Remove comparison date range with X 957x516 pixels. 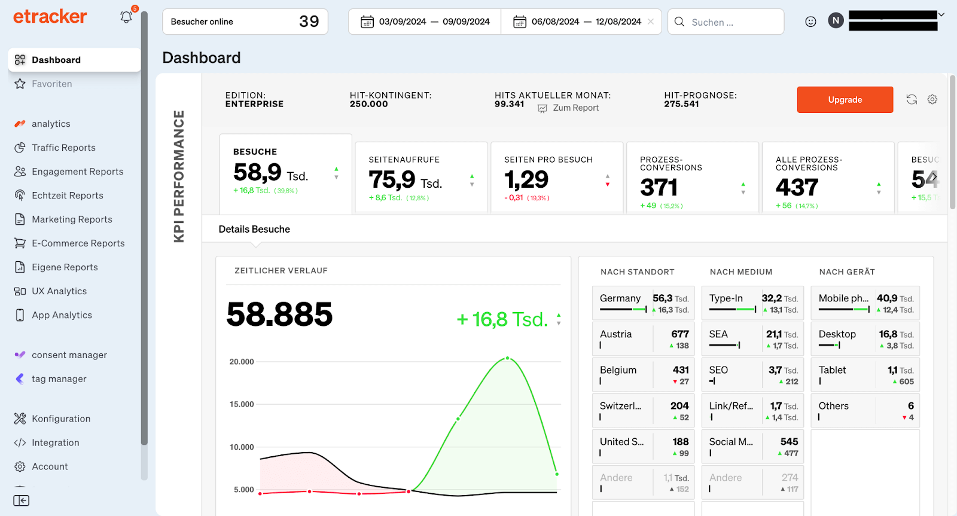[651, 22]
